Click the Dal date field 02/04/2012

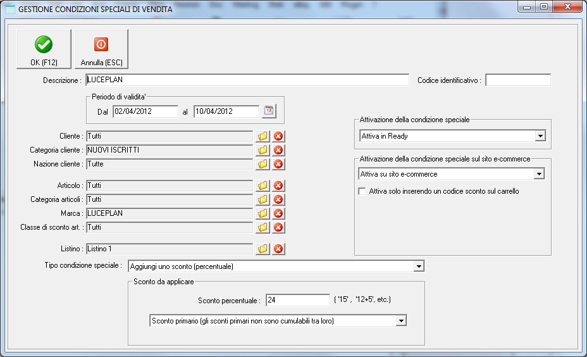[x=145, y=111]
